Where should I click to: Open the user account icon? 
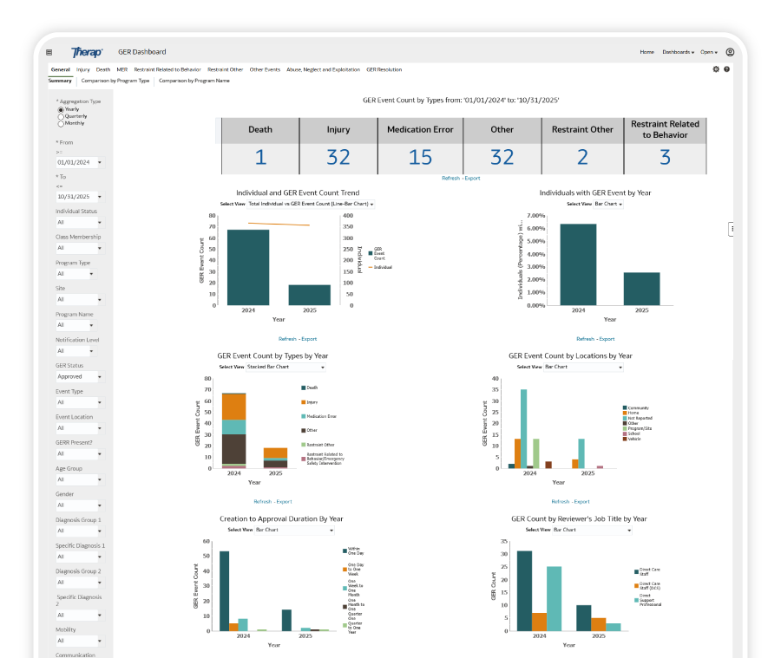coord(730,52)
